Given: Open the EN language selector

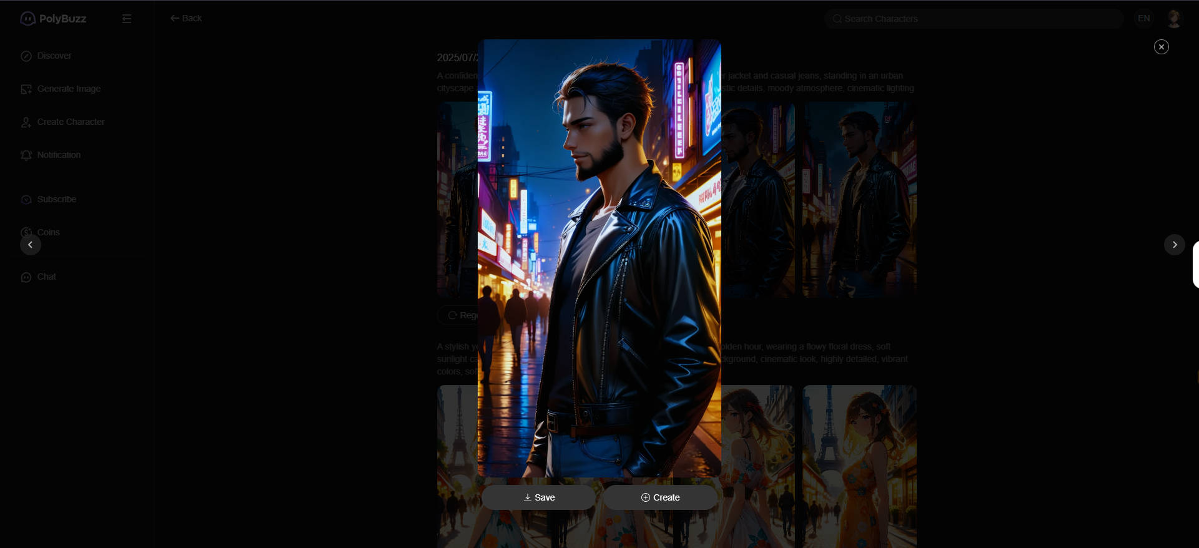Looking at the screenshot, I should coord(1144,18).
